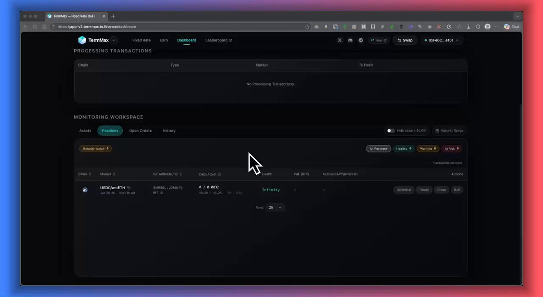
Task: Click the browser address bar URL
Action: [97, 27]
